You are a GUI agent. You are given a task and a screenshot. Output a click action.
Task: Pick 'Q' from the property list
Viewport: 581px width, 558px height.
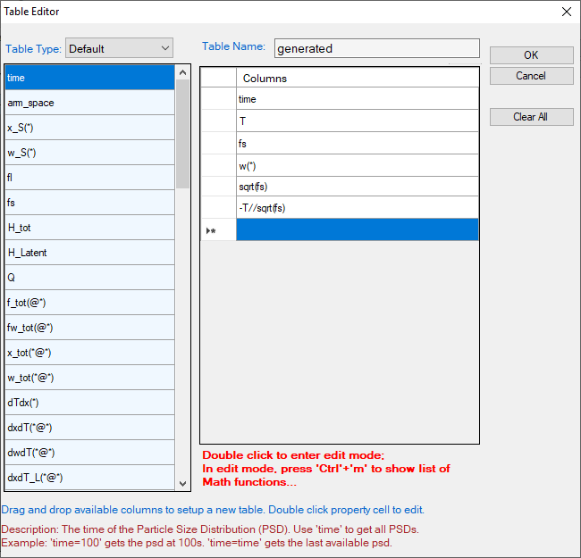89,278
